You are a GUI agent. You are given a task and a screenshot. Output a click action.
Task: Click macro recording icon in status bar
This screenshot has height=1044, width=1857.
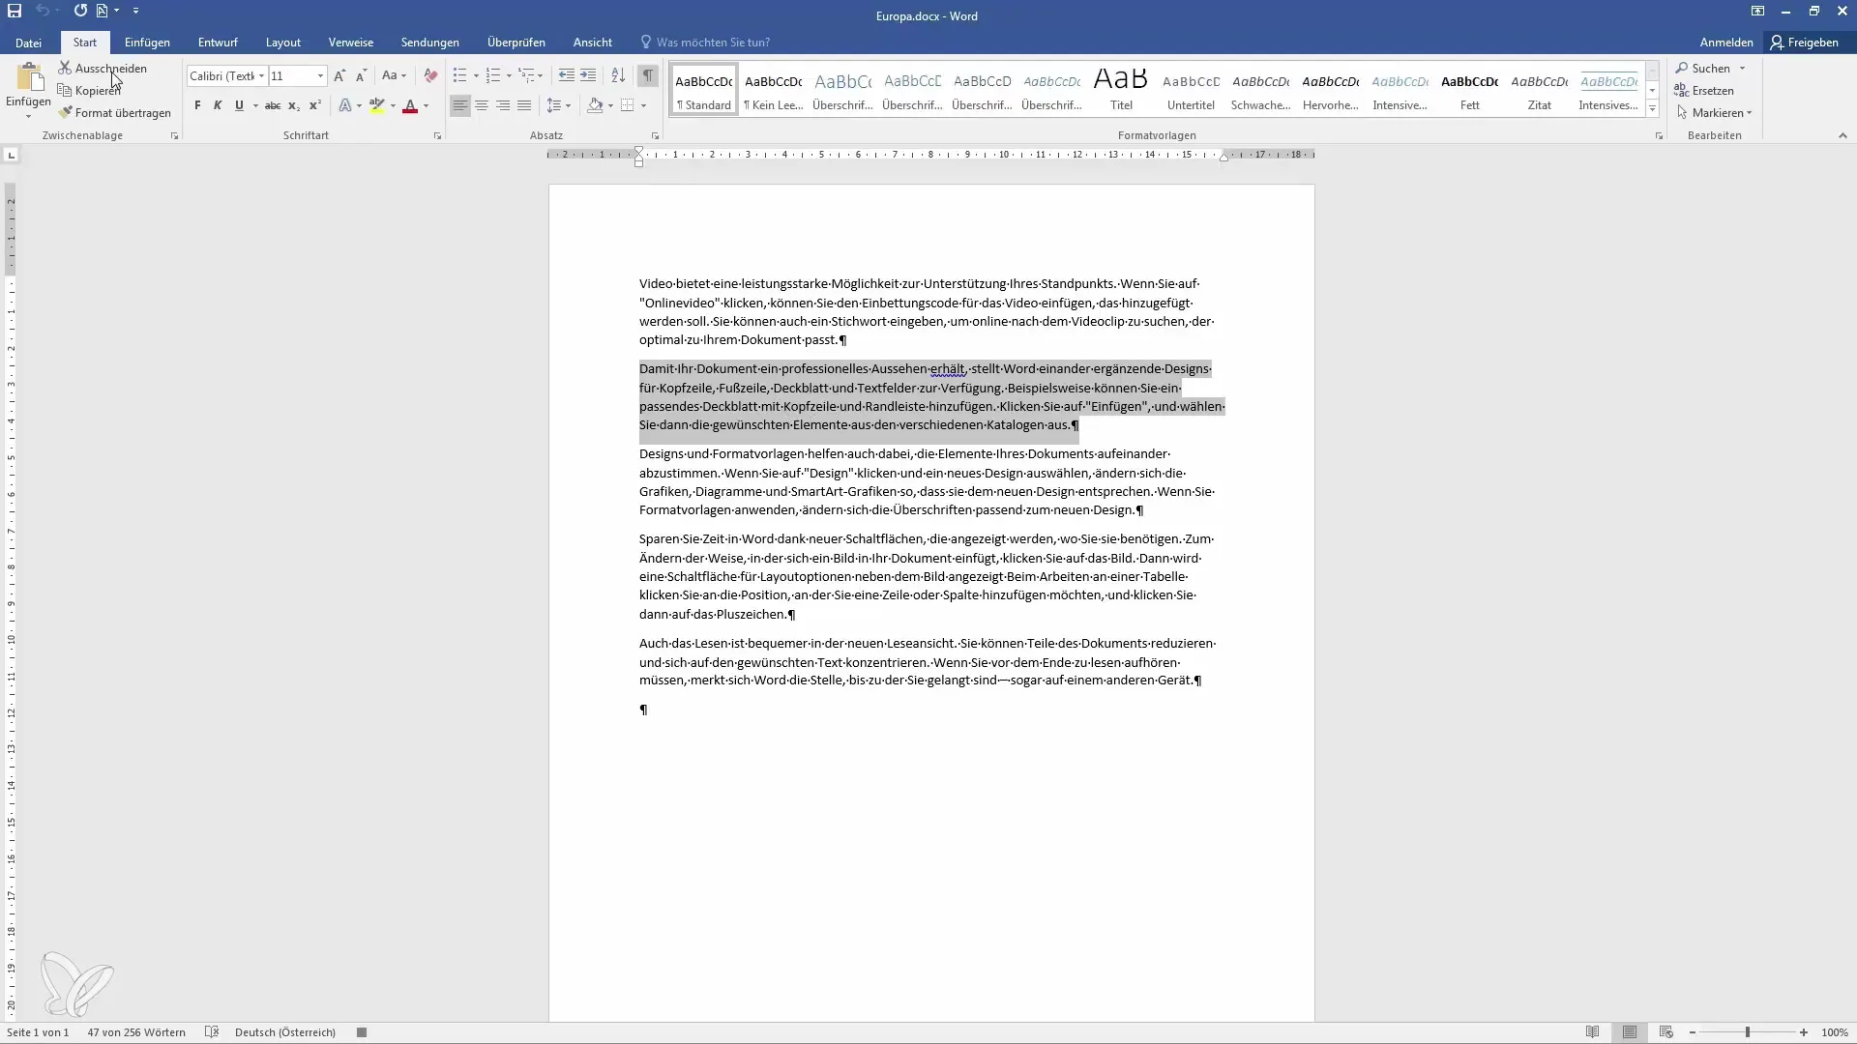point(362,1032)
